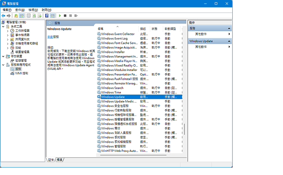Open the 檔案(F) menu
Image resolution: width=283 pixels, height=175 pixels.
click(x=7, y=10)
